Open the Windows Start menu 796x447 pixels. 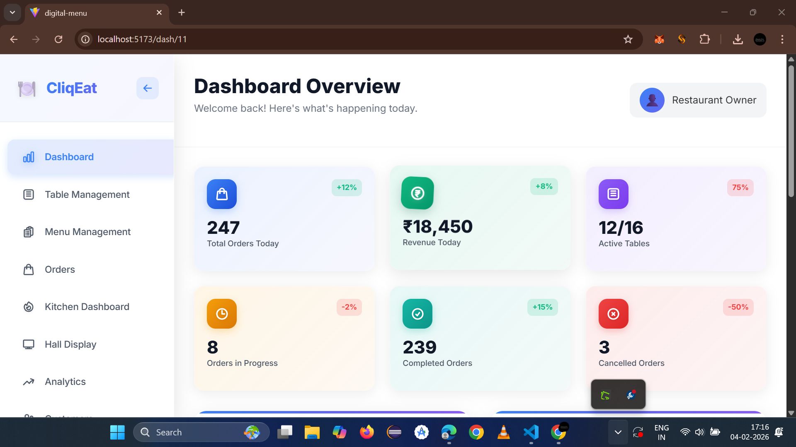coord(117,433)
